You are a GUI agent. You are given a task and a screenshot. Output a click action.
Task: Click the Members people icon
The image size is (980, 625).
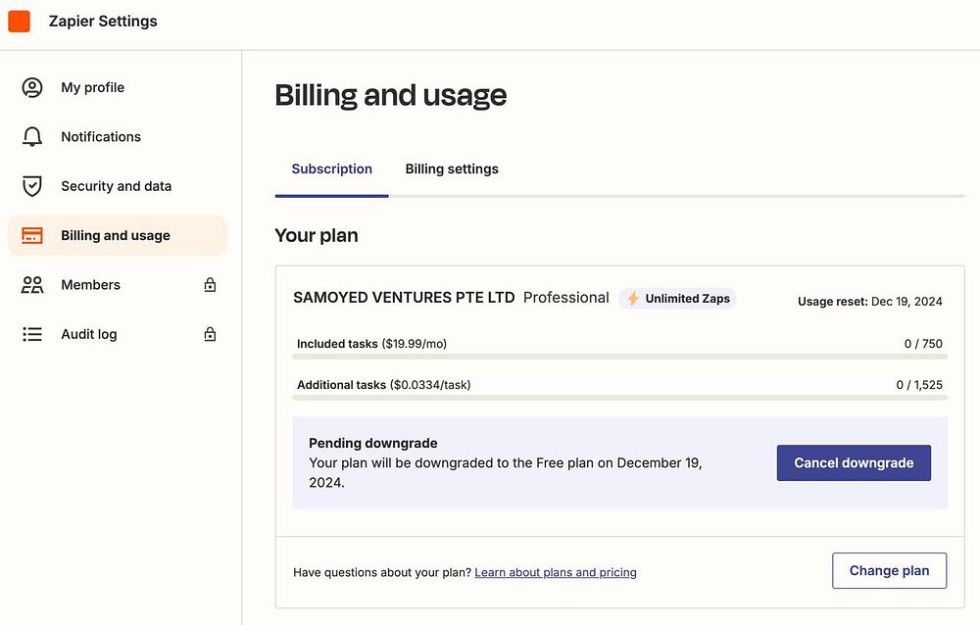point(32,285)
